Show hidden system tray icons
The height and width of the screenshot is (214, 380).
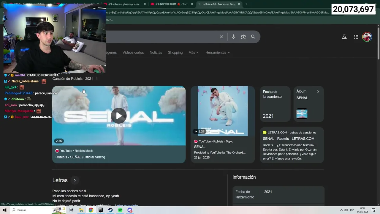341,210
